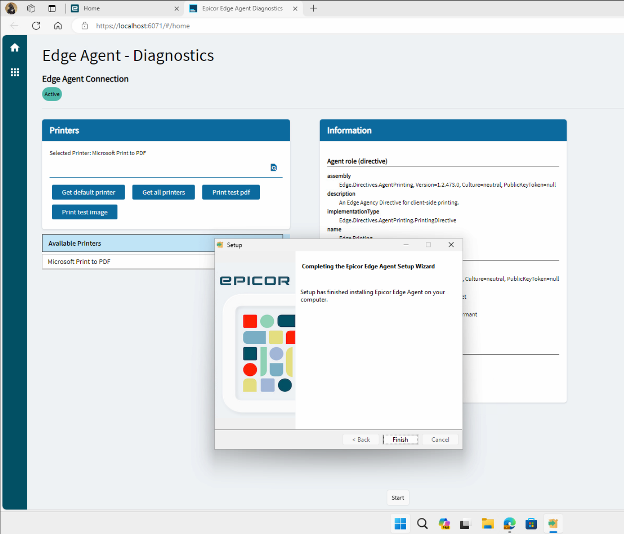This screenshot has height=534, width=624.
Task: Click the selected printer input field
Action: click(159, 168)
